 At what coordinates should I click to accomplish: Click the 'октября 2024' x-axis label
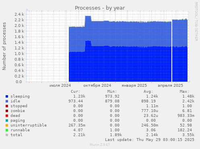tap(97, 86)
